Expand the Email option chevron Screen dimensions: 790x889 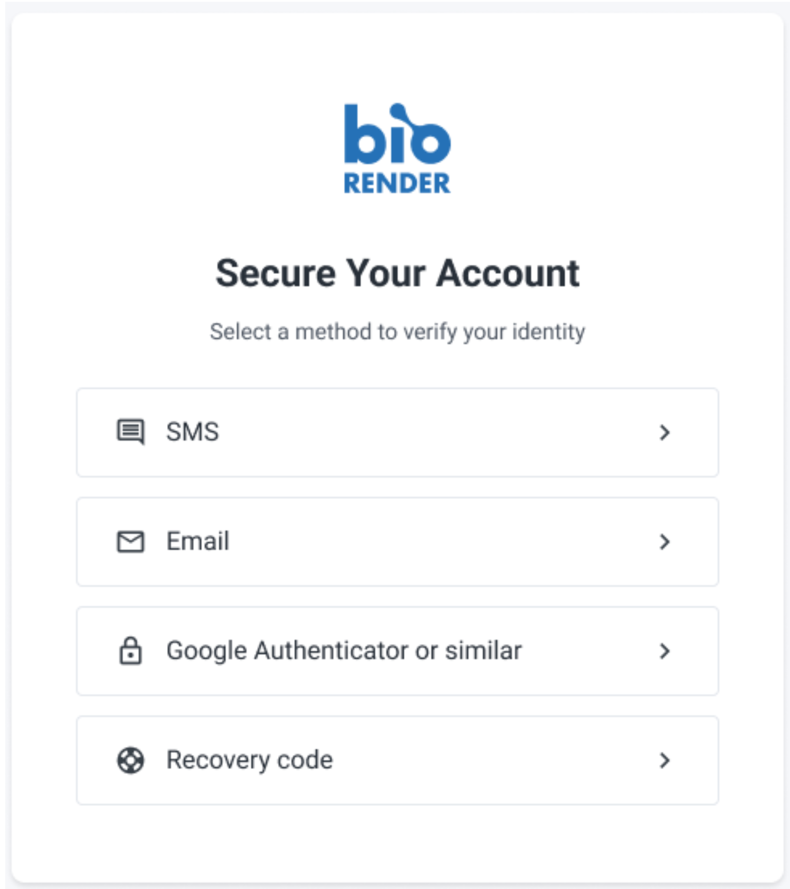pos(664,541)
